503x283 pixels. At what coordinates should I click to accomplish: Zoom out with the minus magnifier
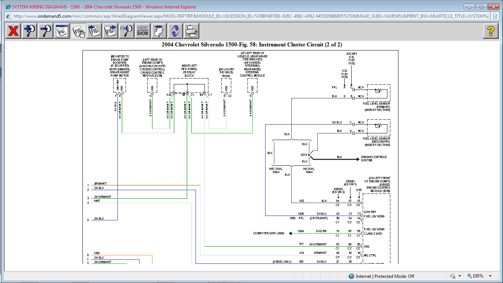46,31
